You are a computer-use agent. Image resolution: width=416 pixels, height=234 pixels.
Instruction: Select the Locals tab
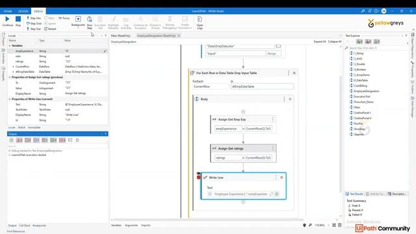[x=12, y=127]
